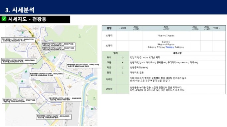Click the 천왕이펜하우스3단지 callout with 1044 units

pyautogui.click(x=46, y=74)
